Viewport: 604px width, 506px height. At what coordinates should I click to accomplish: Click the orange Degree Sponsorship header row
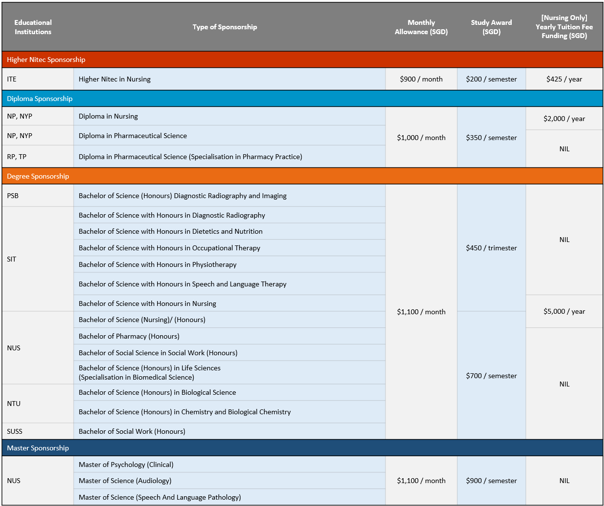click(38, 176)
